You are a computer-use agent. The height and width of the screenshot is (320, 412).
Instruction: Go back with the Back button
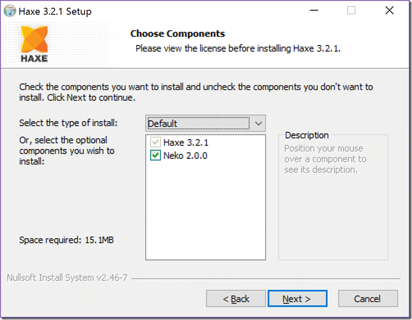tap(236, 298)
